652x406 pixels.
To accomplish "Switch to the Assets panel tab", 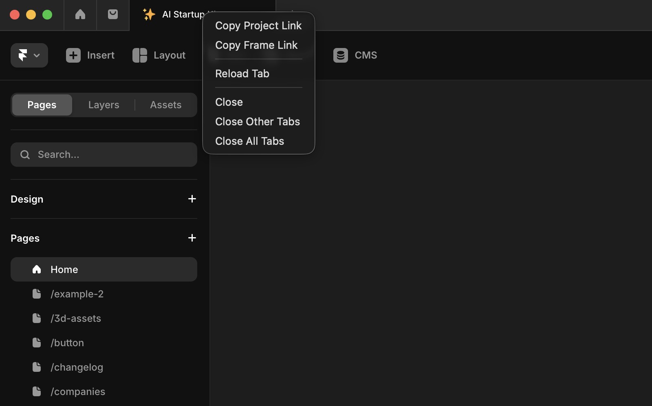I will click(x=166, y=105).
